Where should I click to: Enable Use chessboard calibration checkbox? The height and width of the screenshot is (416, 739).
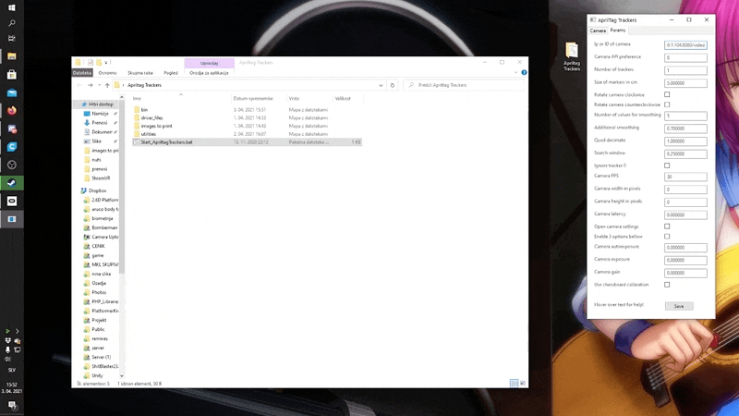coord(667,285)
